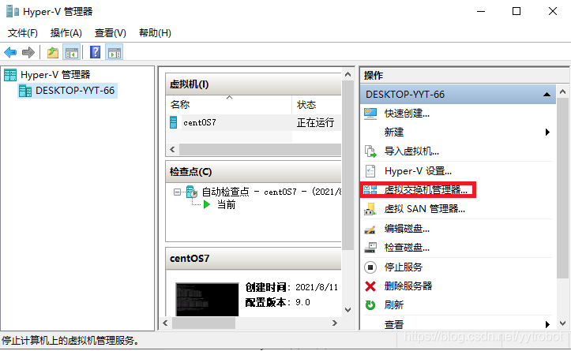Click the red X 删除服务器 icon
The image size is (571, 351).
(370, 286)
